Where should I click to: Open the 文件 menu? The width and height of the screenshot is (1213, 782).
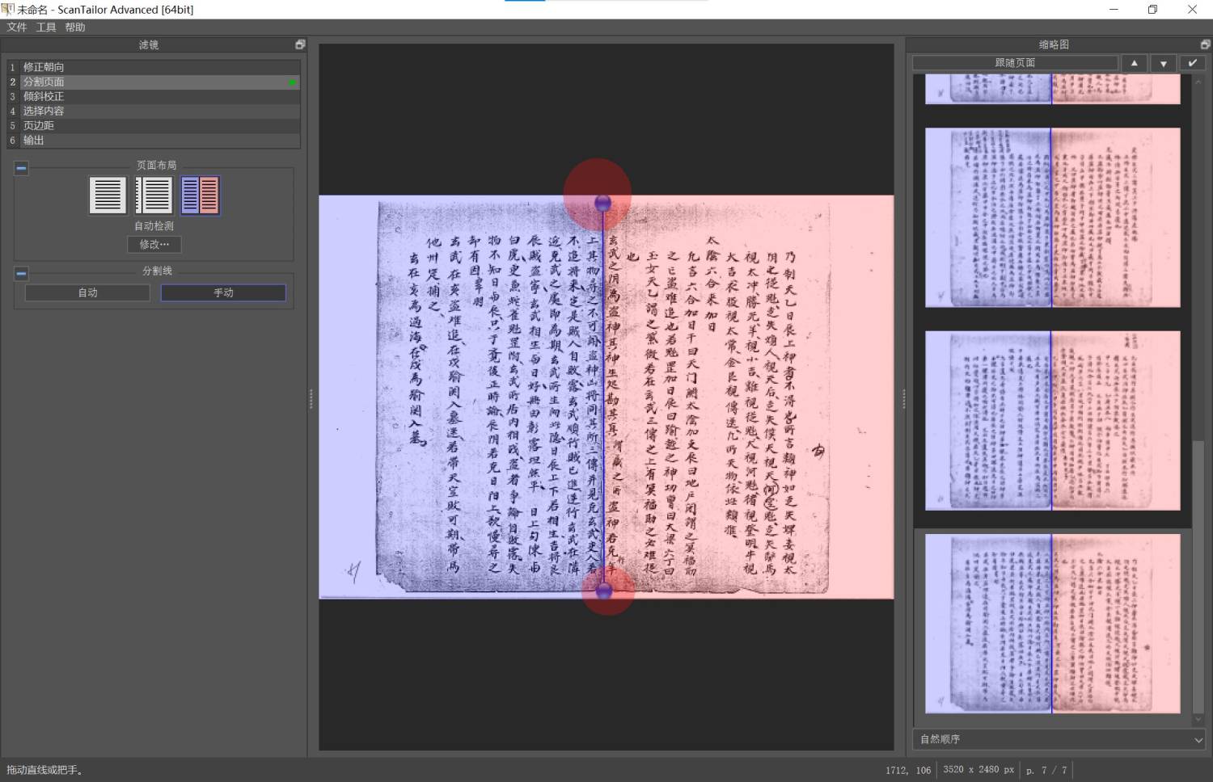(x=16, y=27)
